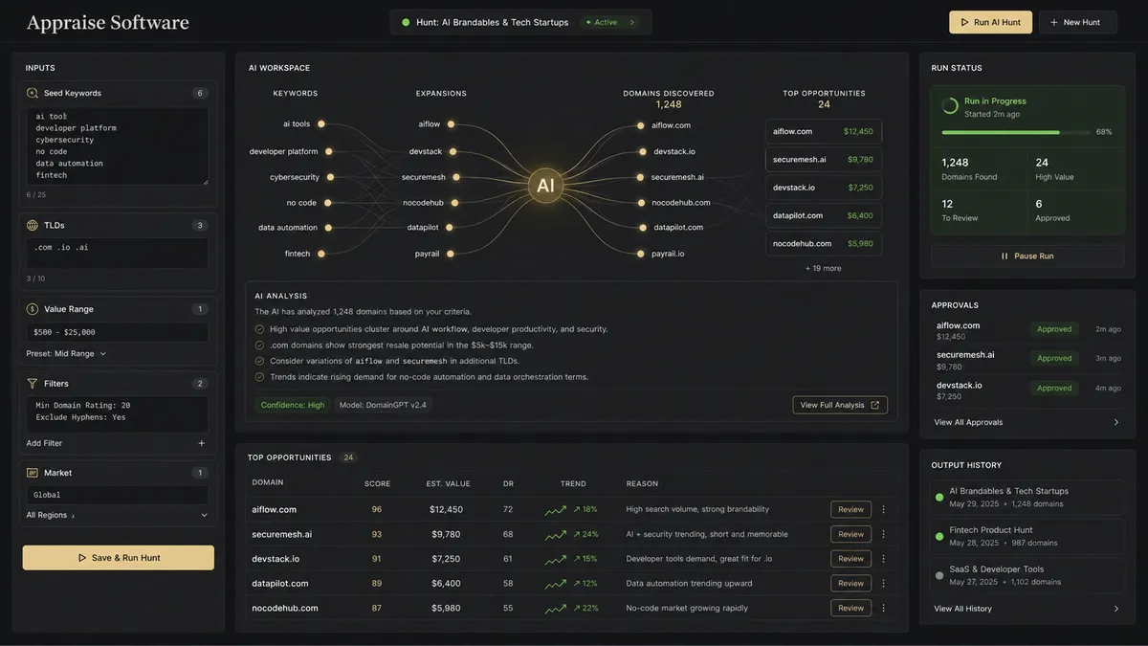
Task: Review the nocodehub.com opportunity
Action: point(850,608)
